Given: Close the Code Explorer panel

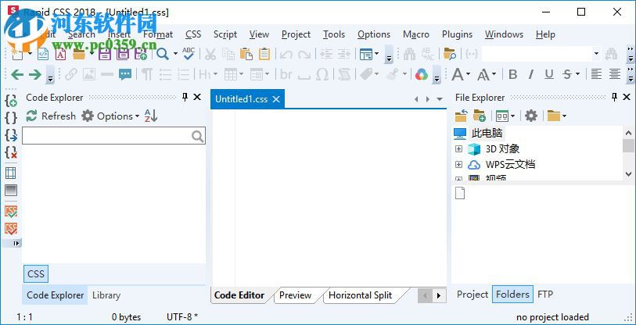Looking at the screenshot, I should click(x=197, y=97).
